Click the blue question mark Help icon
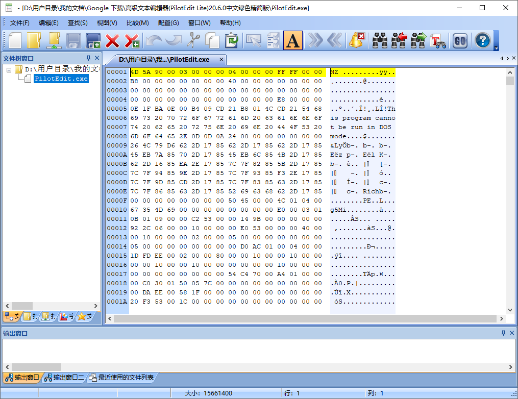 [482, 40]
